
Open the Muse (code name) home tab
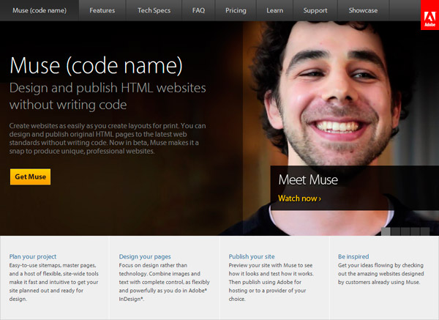coord(40,11)
